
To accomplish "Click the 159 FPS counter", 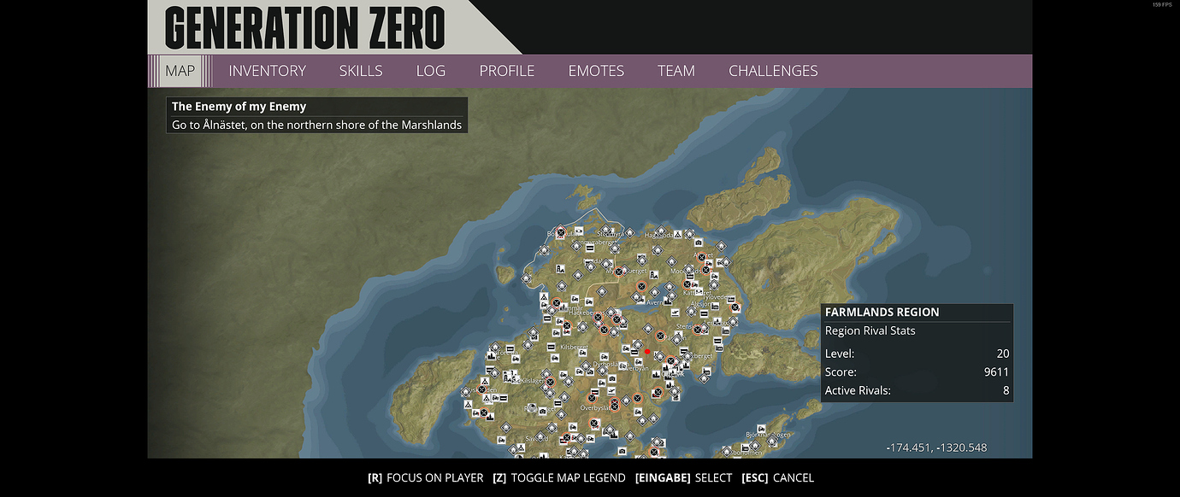I will (1162, 4).
